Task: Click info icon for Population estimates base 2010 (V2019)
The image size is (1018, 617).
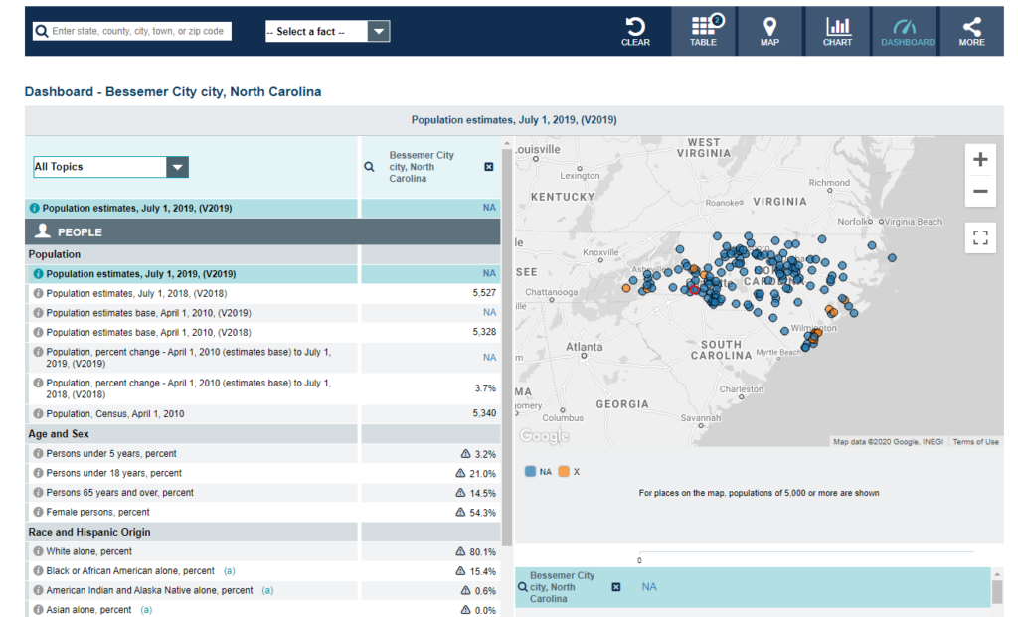Action: coord(39,313)
